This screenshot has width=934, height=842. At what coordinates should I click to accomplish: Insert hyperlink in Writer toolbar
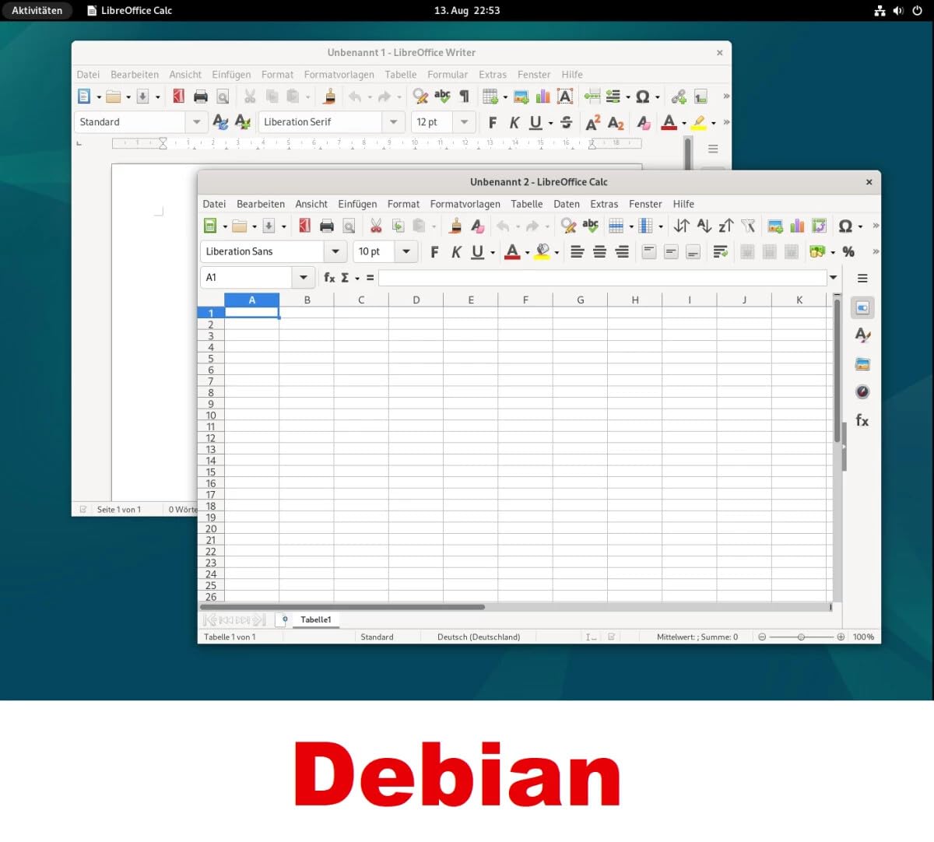[x=679, y=96]
